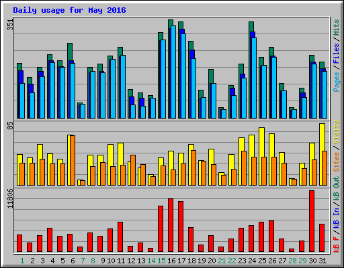The image size is (344, 268).
Task: Select day 4 on the x-axis
Action: click(x=52, y=261)
